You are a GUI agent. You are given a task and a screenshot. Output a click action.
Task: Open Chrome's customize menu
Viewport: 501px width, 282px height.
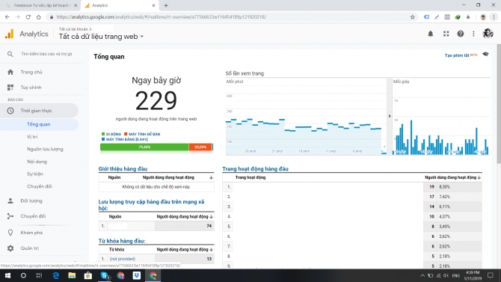494,17
